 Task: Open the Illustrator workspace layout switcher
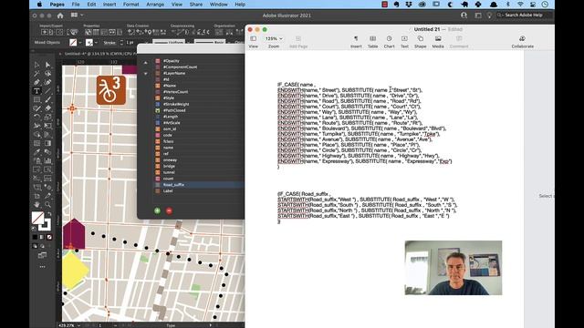coord(77,15)
